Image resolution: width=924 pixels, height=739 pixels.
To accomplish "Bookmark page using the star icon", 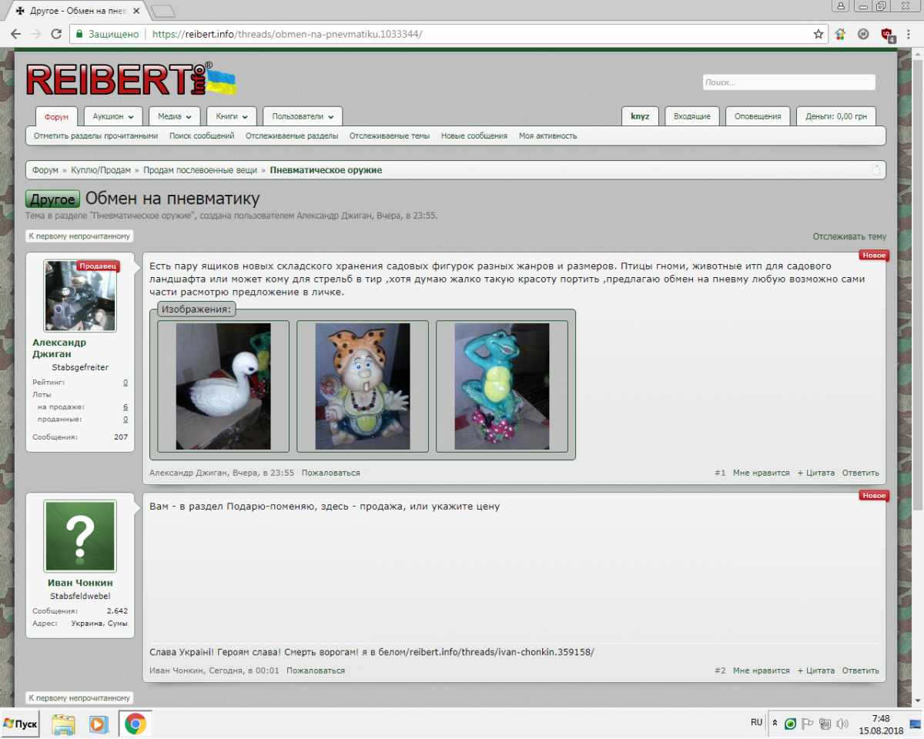I will pyautogui.click(x=819, y=34).
